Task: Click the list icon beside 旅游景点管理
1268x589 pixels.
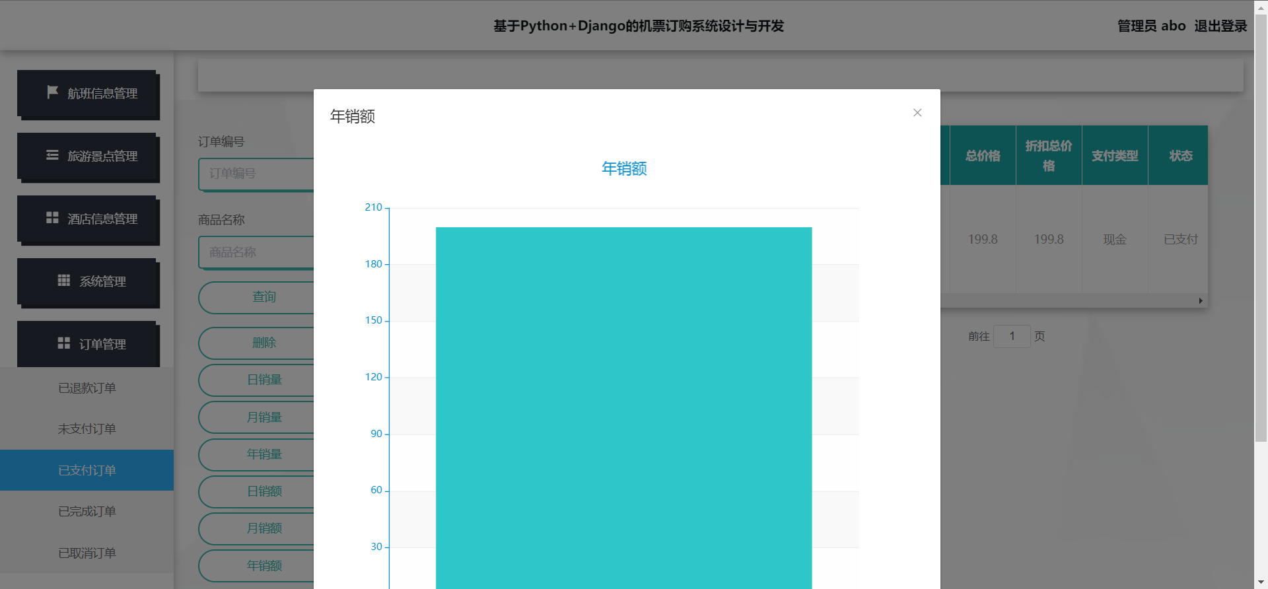Action: pos(52,155)
